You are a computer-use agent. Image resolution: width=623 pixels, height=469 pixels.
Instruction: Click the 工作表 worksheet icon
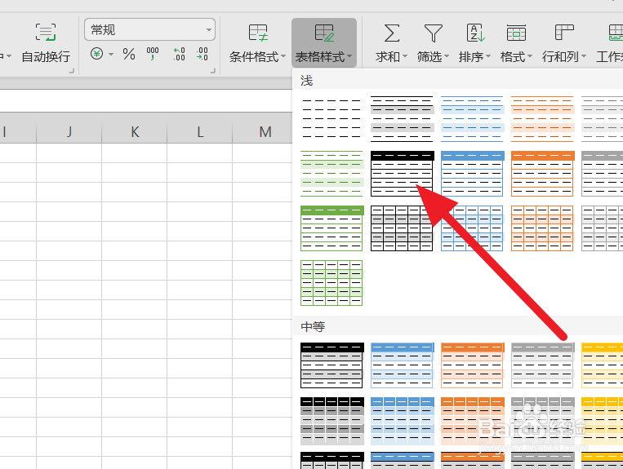coord(616,33)
